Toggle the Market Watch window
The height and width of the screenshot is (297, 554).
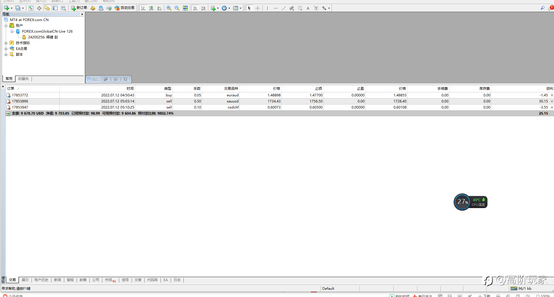pyautogui.click(x=31, y=8)
